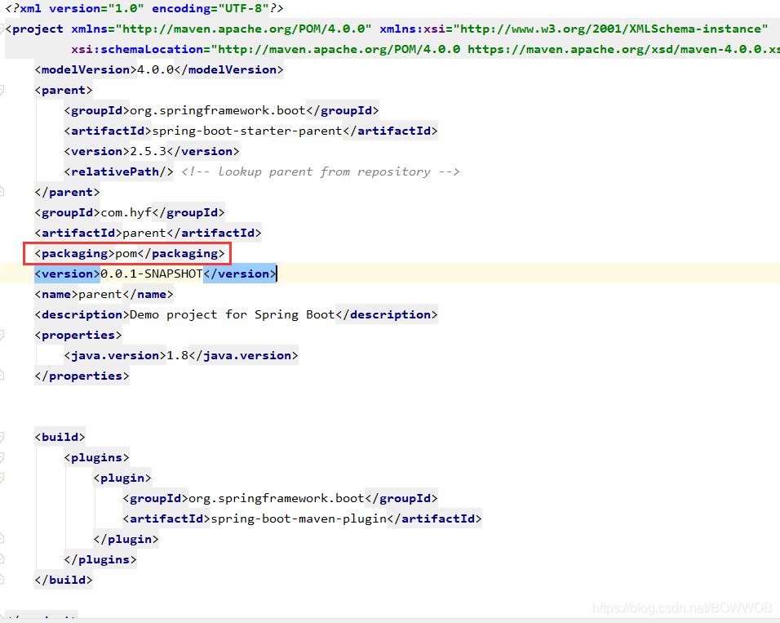
Task: Click the closing </parent> tag
Action: point(67,192)
